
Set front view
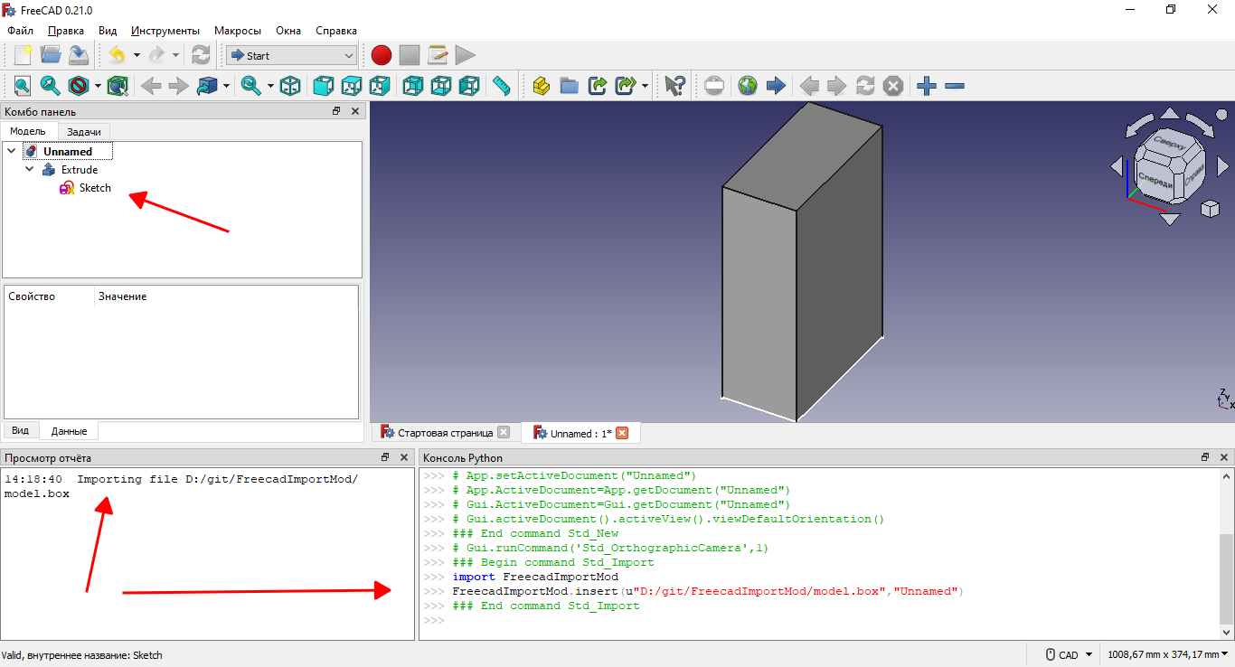[x=323, y=86]
